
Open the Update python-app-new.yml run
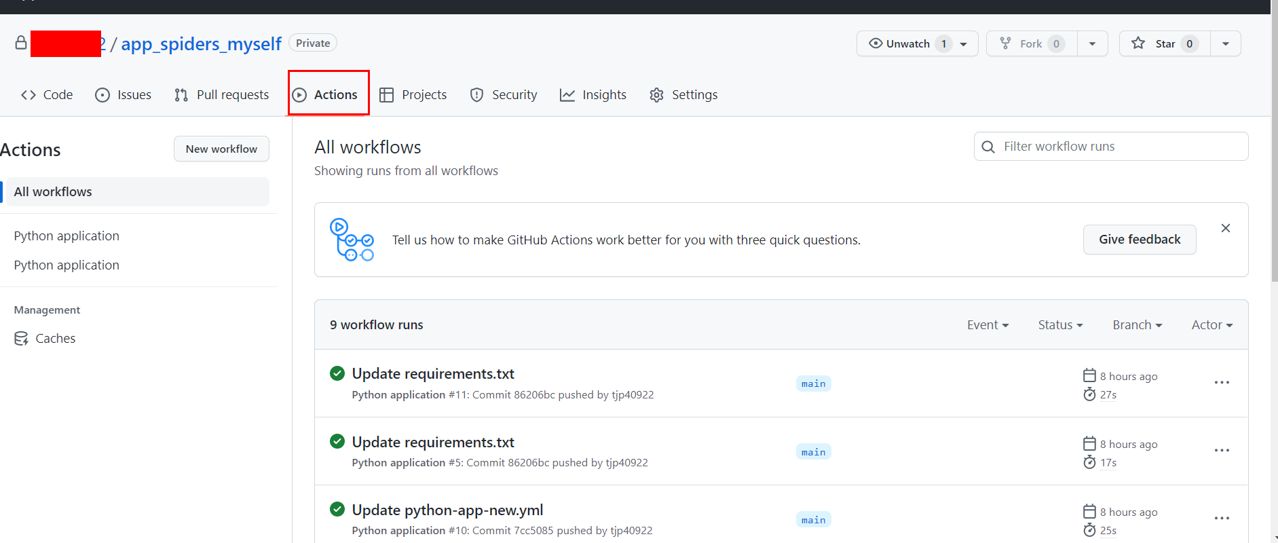click(x=447, y=510)
